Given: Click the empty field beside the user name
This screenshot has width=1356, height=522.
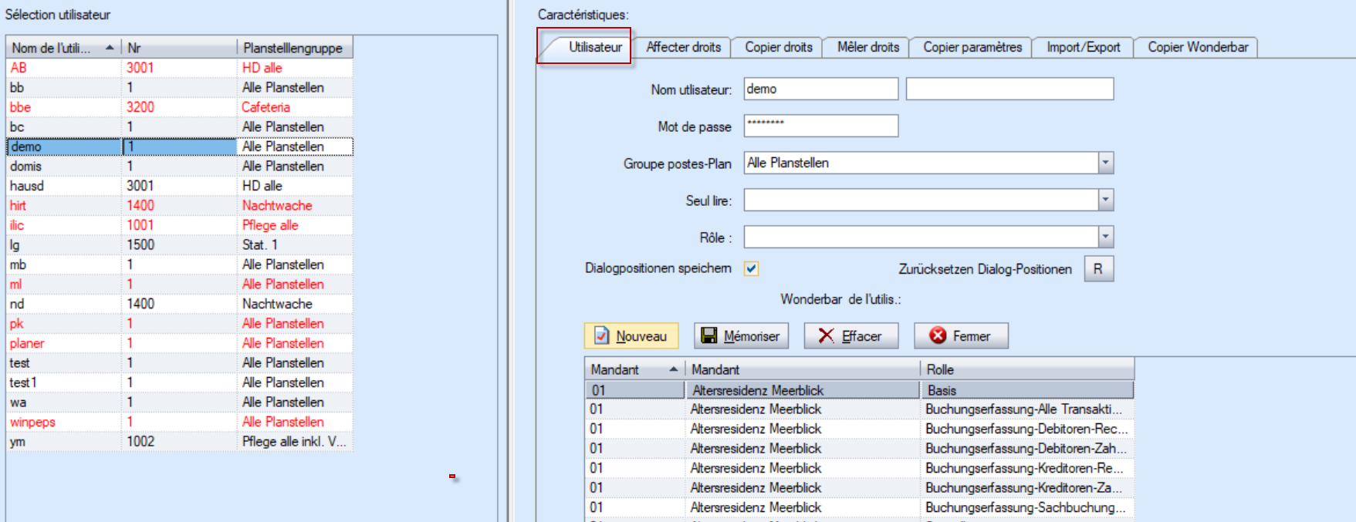Looking at the screenshot, I should (x=1009, y=89).
